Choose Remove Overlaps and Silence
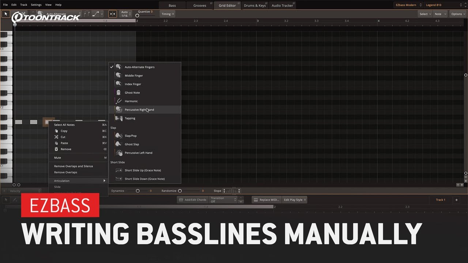 coord(78,166)
